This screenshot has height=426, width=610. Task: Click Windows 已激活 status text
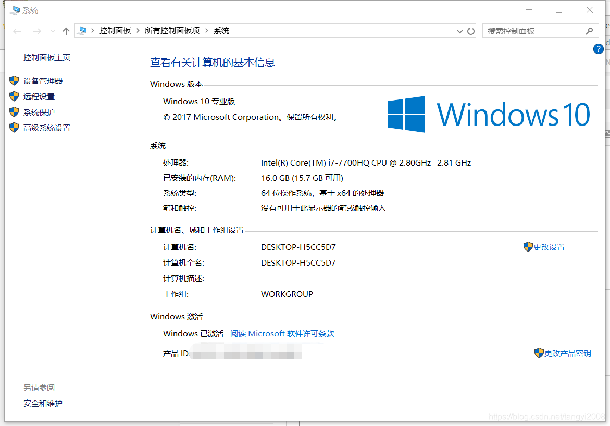[x=193, y=333]
